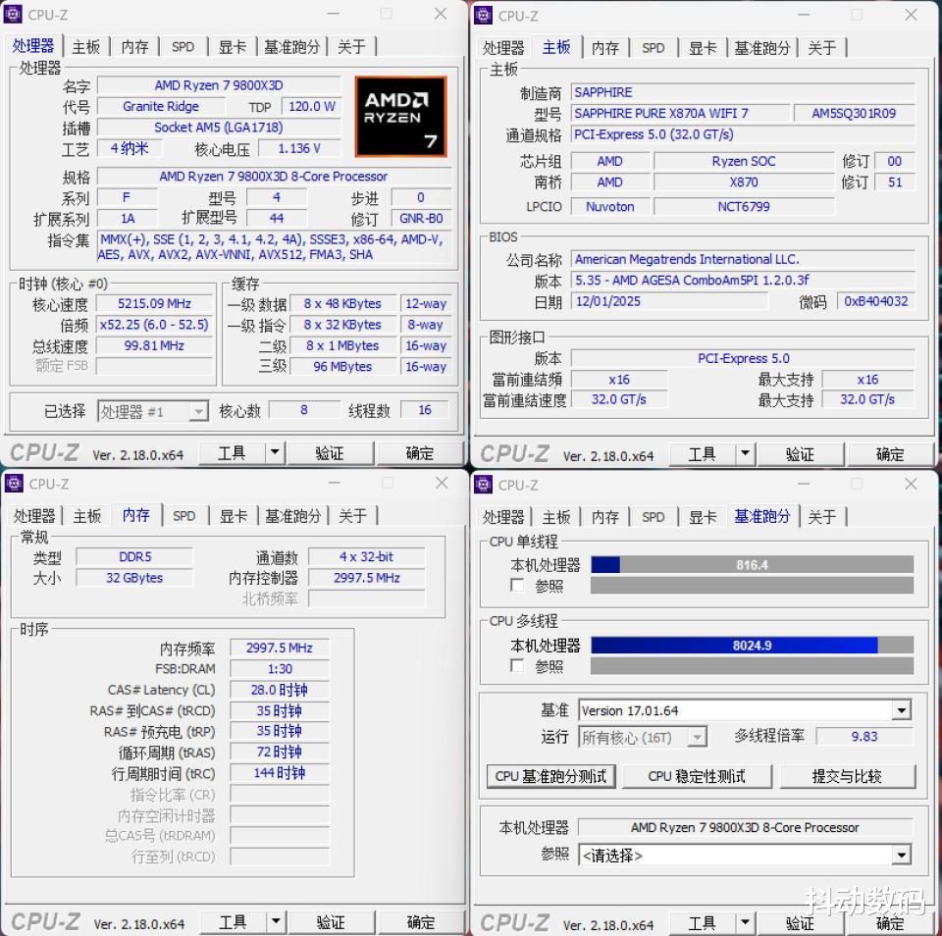
Task: Click the 多线程倍率 9.83 value
Action: (864, 737)
